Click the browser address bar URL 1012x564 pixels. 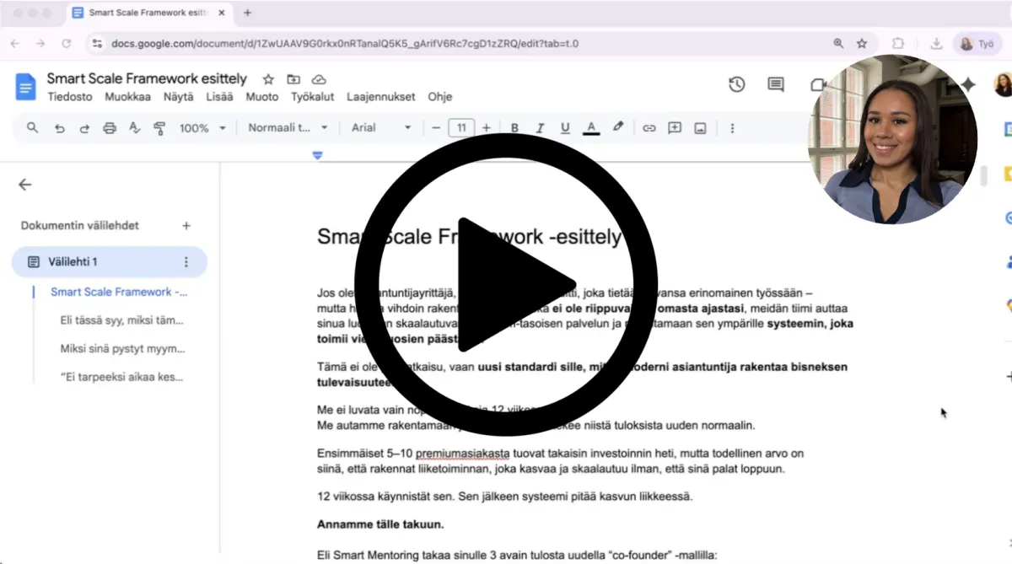pos(345,44)
